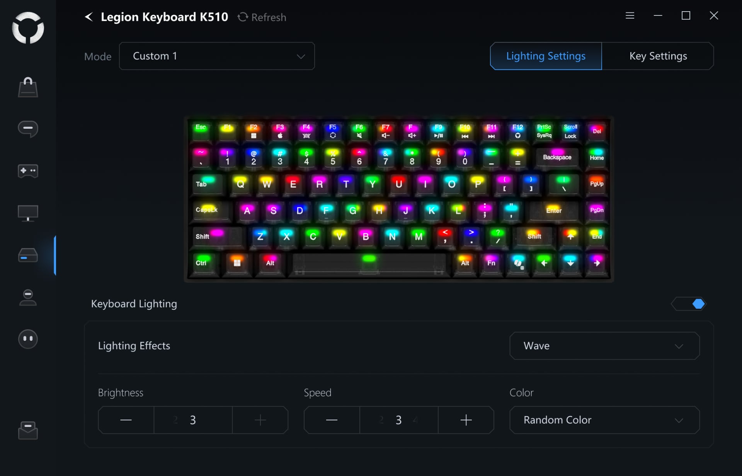Select the game controller sidebar icon
Screen dimensions: 742x476
coord(28,171)
